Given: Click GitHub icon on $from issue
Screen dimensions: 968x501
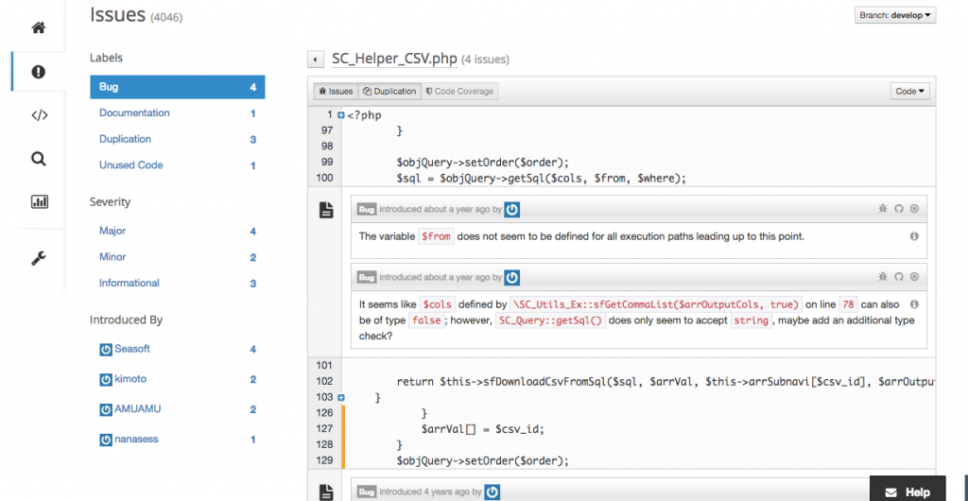Looking at the screenshot, I should pyautogui.click(x=899, y=209).
